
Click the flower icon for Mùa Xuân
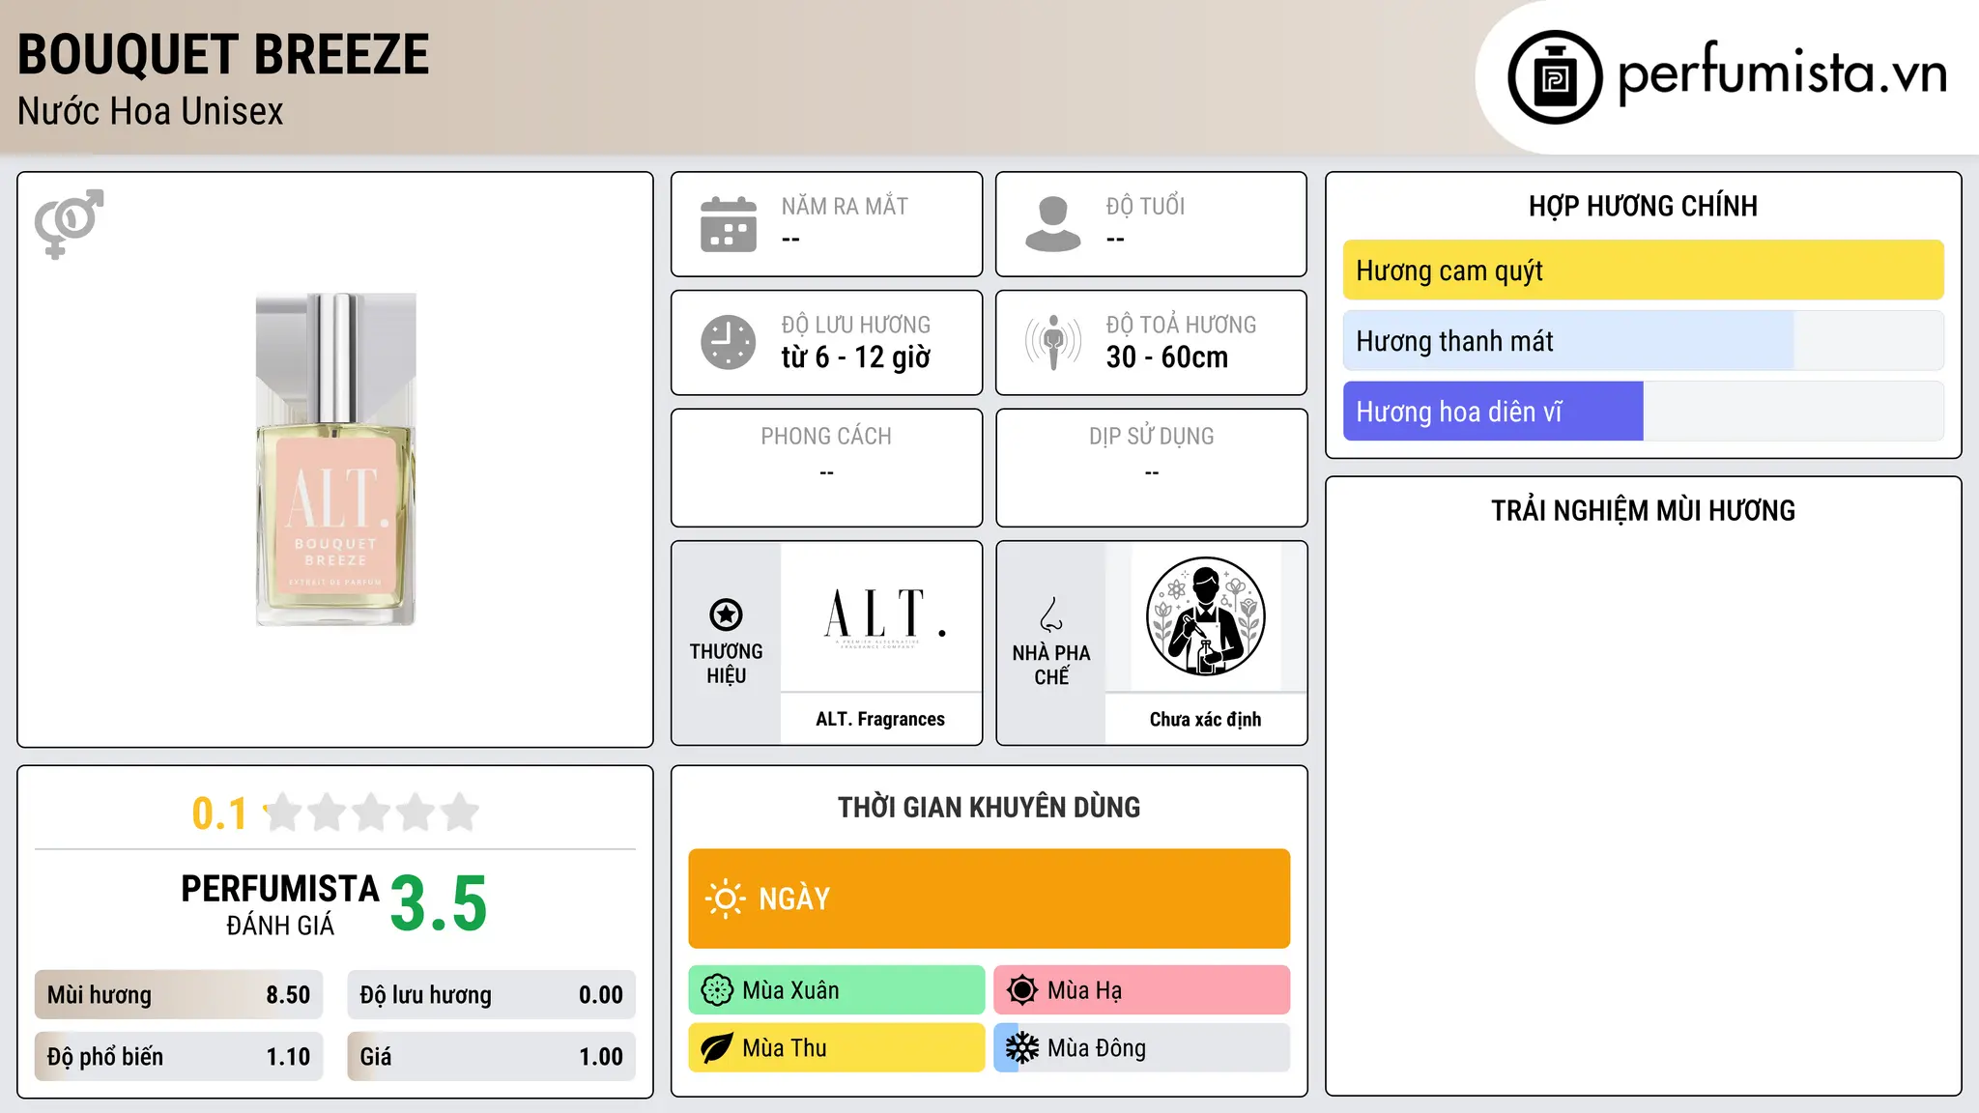[717, 990]
